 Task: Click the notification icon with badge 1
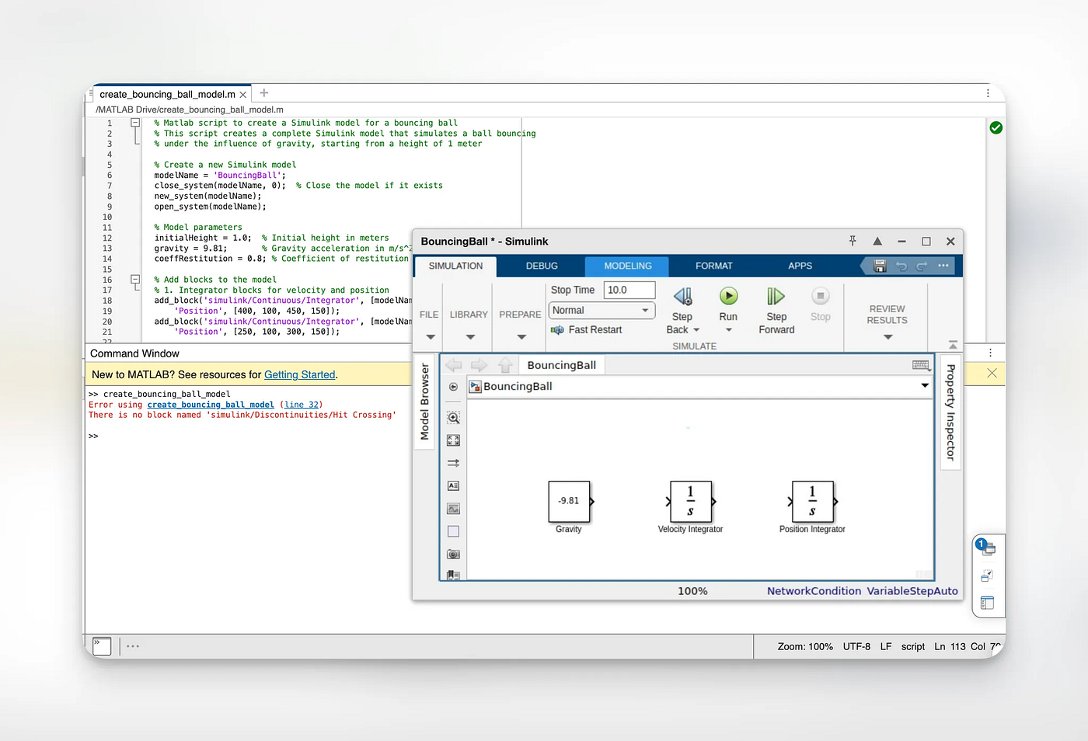pos(986,548)
